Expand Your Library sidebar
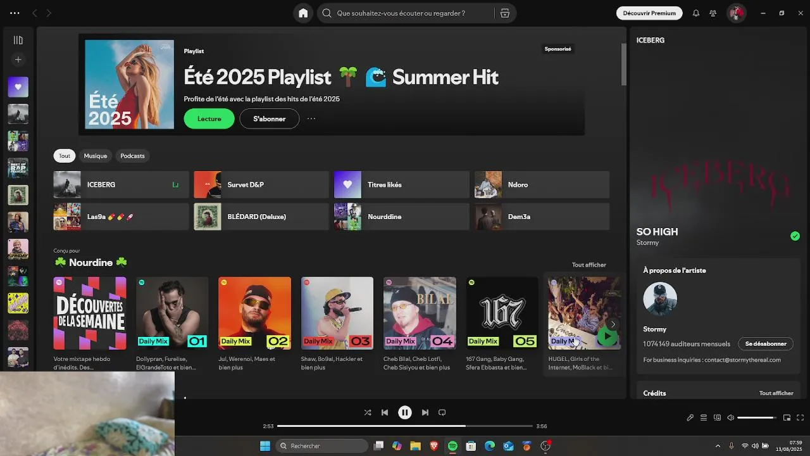 click(18, 41)
